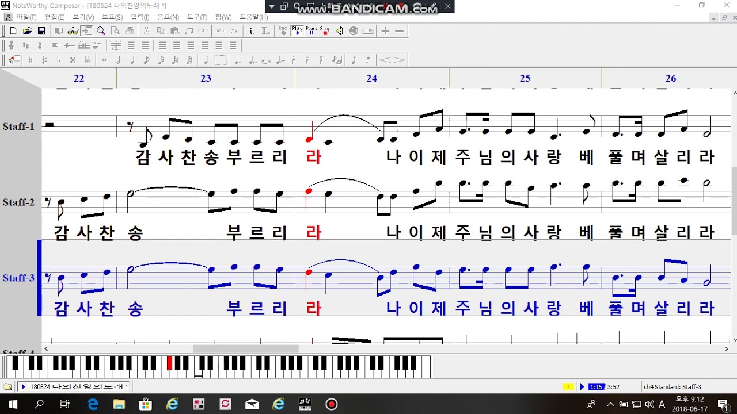737x414 pixels.
Task: Select eighth note duration
Action: coord(146,60)
